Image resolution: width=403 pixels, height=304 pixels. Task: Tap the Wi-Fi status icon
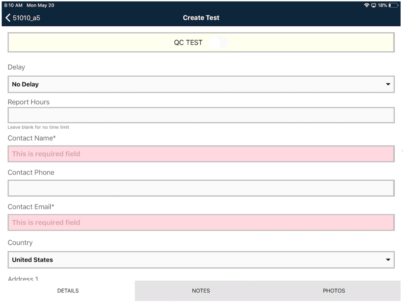point(366,6)
